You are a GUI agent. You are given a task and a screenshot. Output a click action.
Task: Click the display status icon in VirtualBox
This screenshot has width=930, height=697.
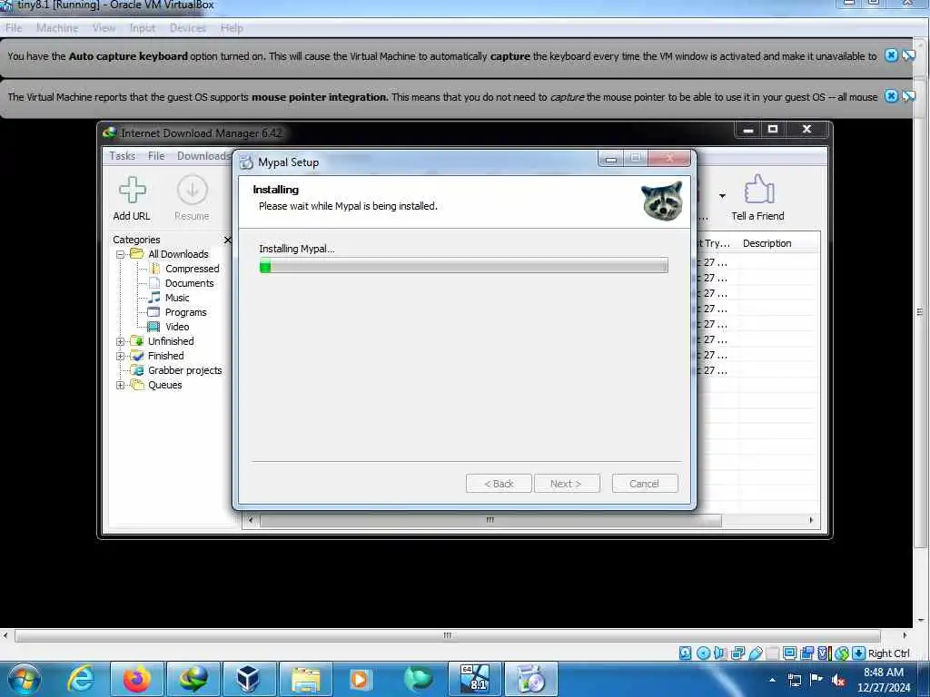click(789, 653)
